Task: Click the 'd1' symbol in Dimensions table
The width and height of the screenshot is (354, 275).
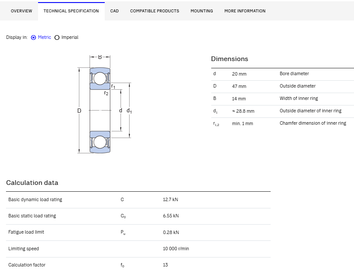Action: point(215,111)
